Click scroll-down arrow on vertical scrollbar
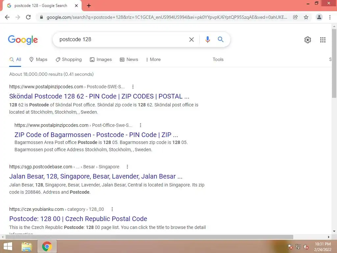The width and height of the screenshot is (337, 253). pos(334,231)
